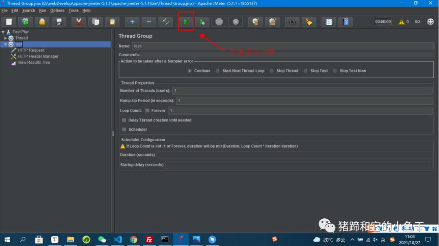439x246 pixels.
Task: Click the Reset Search broom icon
Action: pyautogui.click(x=309, y=22)
